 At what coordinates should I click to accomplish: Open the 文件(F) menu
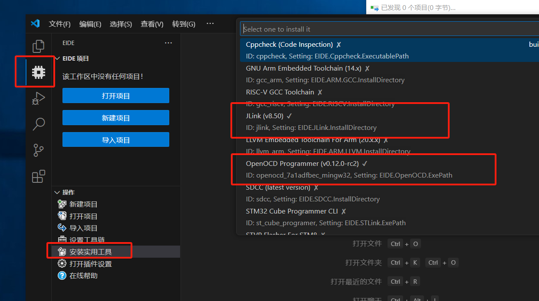(x=60, y=24)
